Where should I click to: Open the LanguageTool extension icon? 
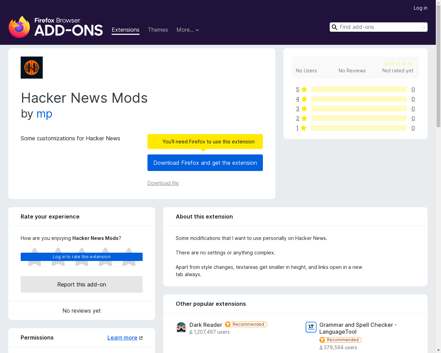(311, 327)
